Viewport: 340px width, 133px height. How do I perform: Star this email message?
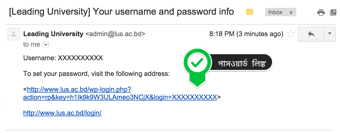(x=291, y=34)
